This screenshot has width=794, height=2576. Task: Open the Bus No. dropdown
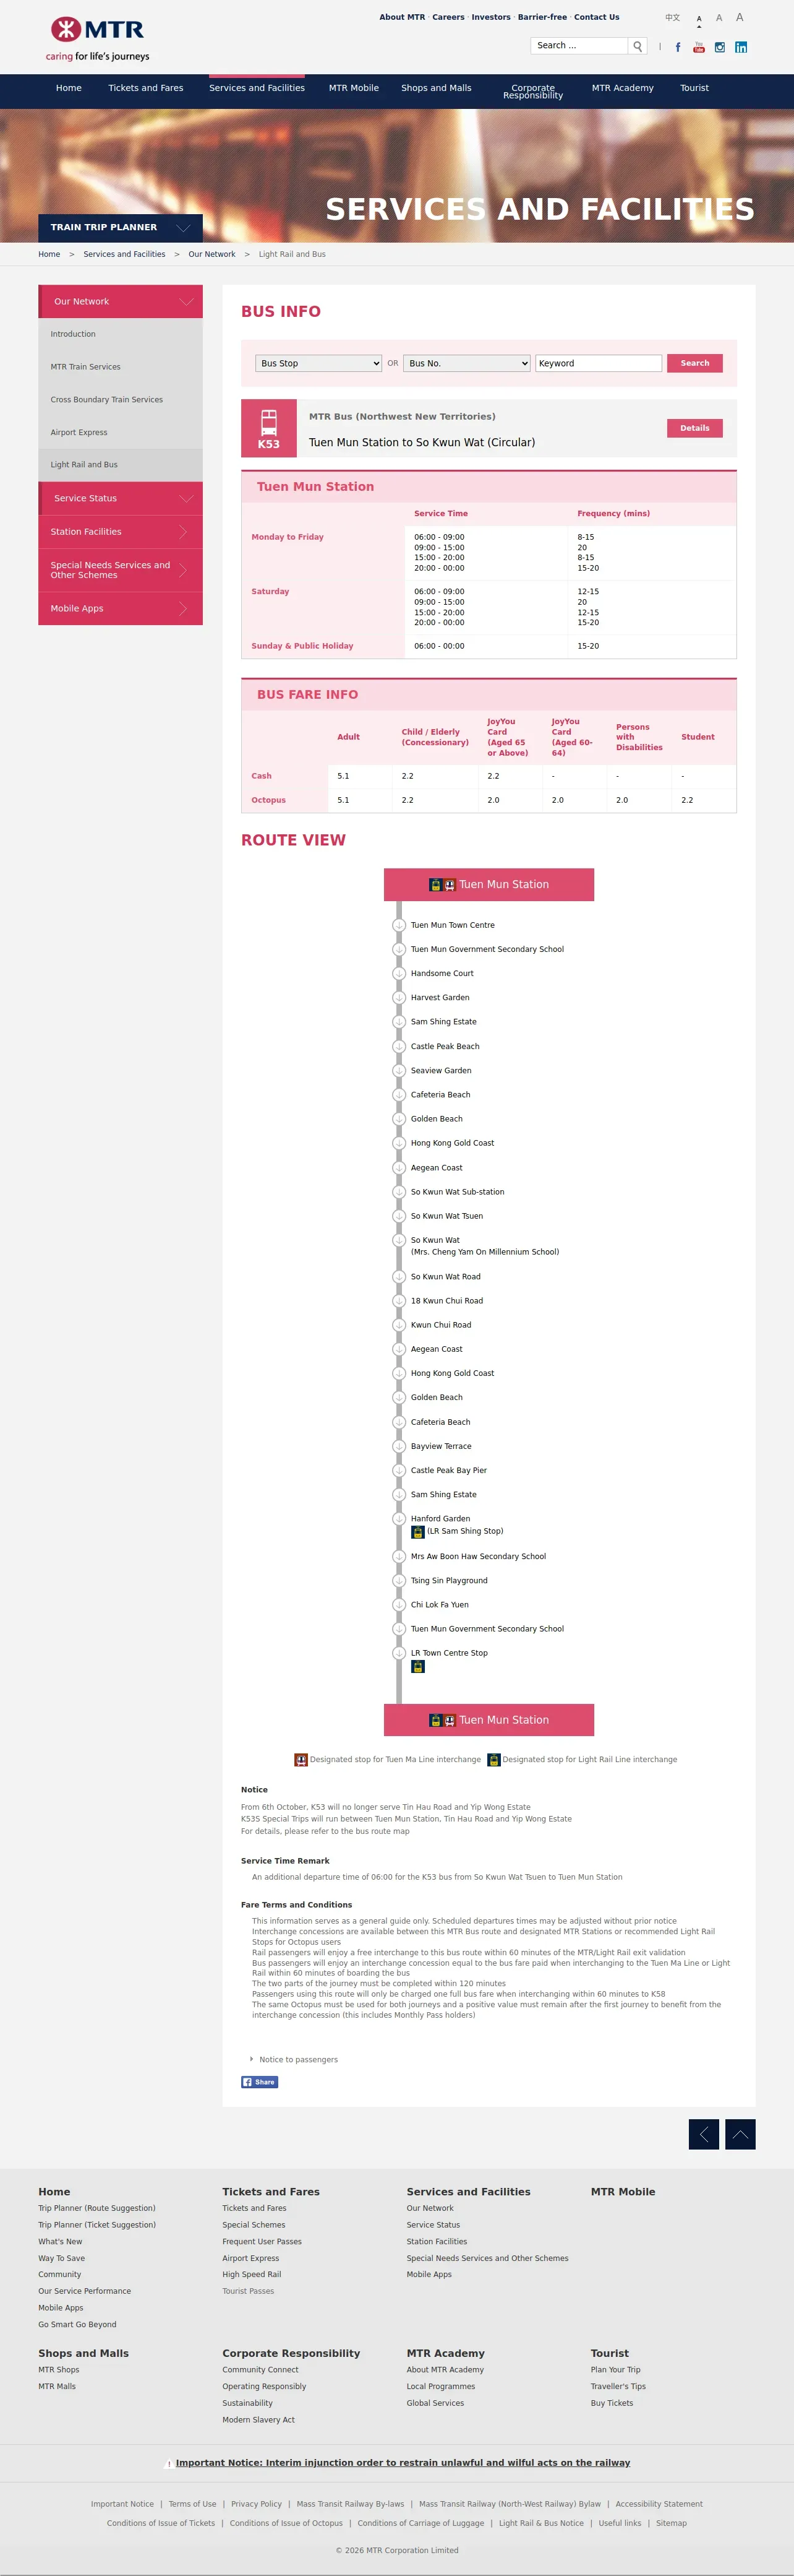click(x=467, y=363)
